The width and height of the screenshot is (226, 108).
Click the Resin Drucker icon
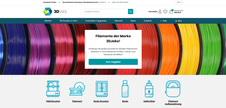101,89
